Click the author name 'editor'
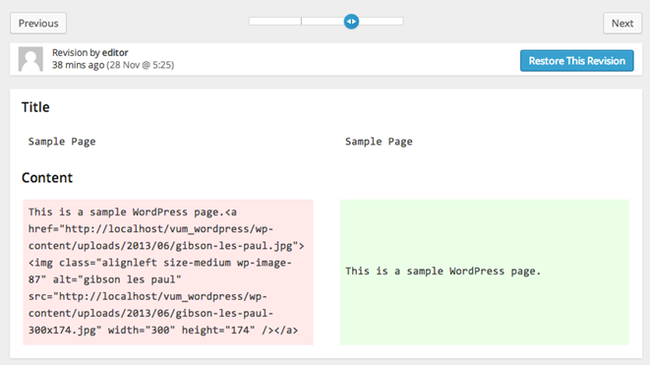Image resolution: width=650 pixels, height=365 pixels. click(x=115, y=53)
